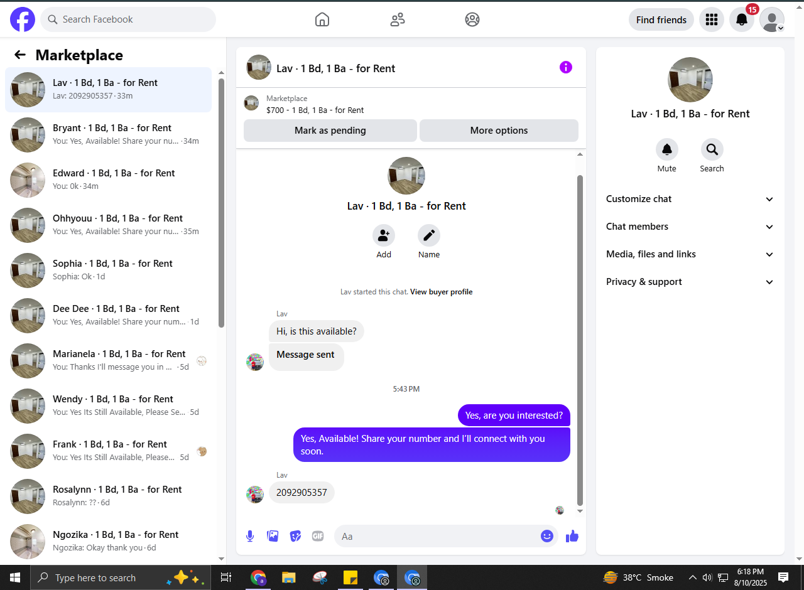Image resolution: width=804 pixels, height=590 pixels.
Task: Click the 'Hi, is this available?' message
Action: (317, 331)
